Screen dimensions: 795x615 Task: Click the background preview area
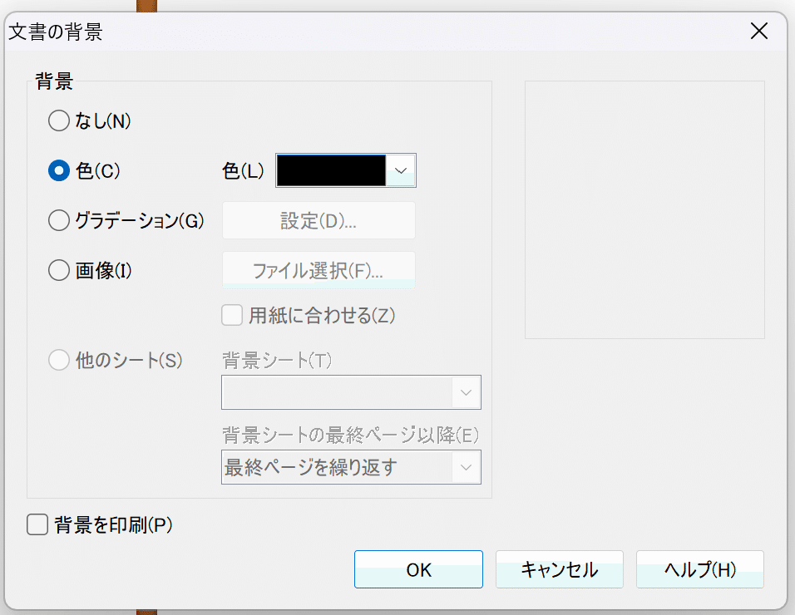644,209
